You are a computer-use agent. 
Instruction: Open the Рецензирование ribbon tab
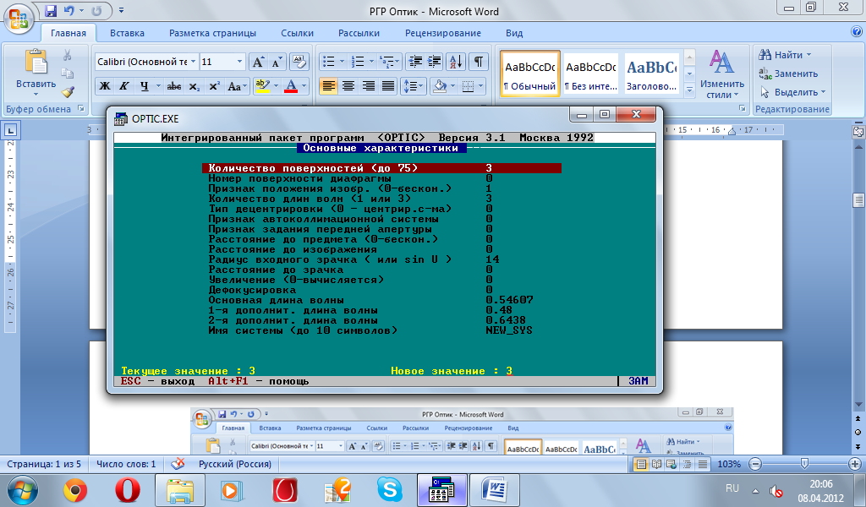pyautogui.click(x=443, y=33)
